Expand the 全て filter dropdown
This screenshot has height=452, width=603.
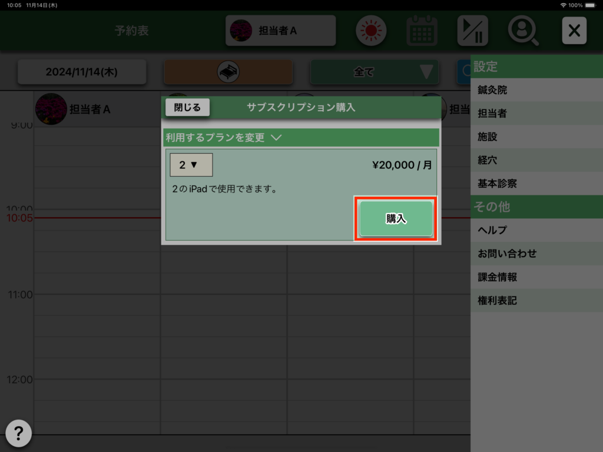[375, 72]
